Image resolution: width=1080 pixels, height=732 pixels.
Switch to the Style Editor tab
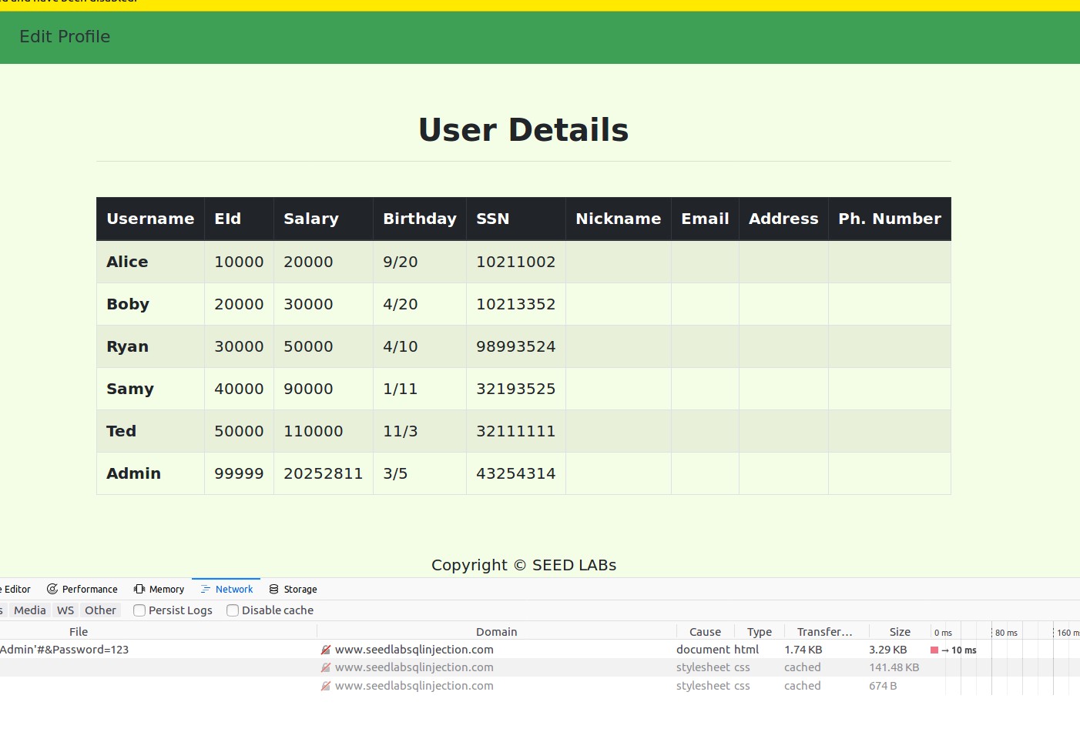click(15, 589)
